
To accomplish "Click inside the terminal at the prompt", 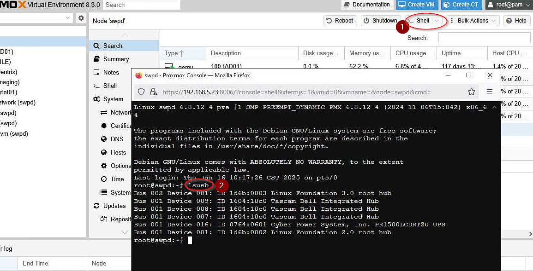I will point(190,240).
